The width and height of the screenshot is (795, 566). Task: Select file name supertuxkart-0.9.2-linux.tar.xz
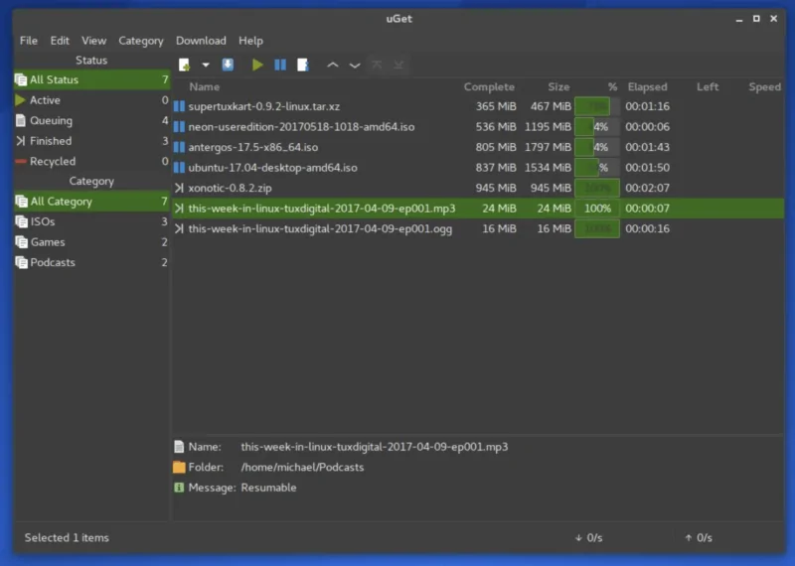(263, 106)
